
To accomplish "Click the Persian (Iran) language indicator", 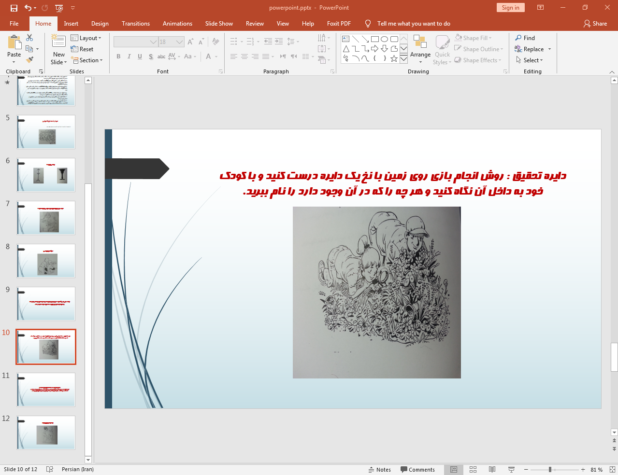I will point(78,470).
